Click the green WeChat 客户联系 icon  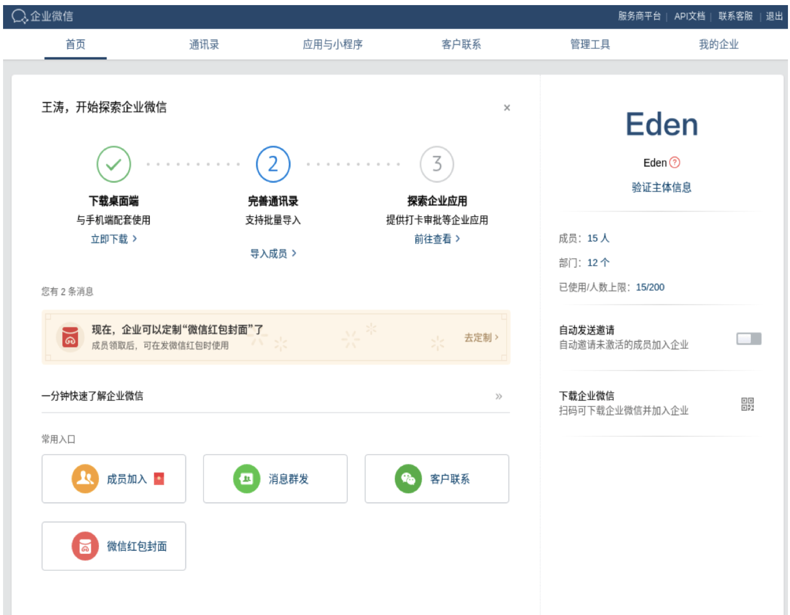(408, 479)
